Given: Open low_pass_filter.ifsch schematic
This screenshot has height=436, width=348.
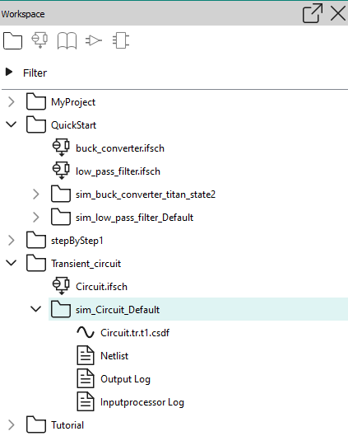Looking at the screenshot, I should pyautogui.click(x=118, y=171).
